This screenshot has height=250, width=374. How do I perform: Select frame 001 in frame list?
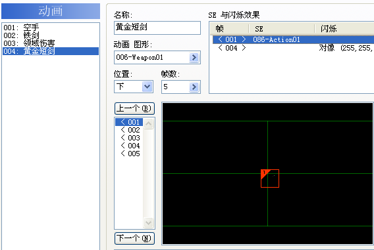(129, 122)
